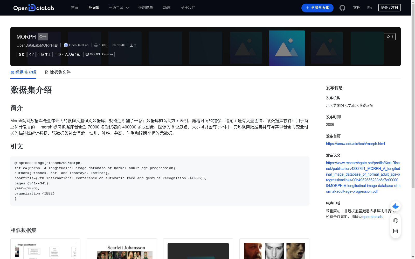415x259 pixels.
Task: Click the 2006 publish year value
Action: point(330,125)
